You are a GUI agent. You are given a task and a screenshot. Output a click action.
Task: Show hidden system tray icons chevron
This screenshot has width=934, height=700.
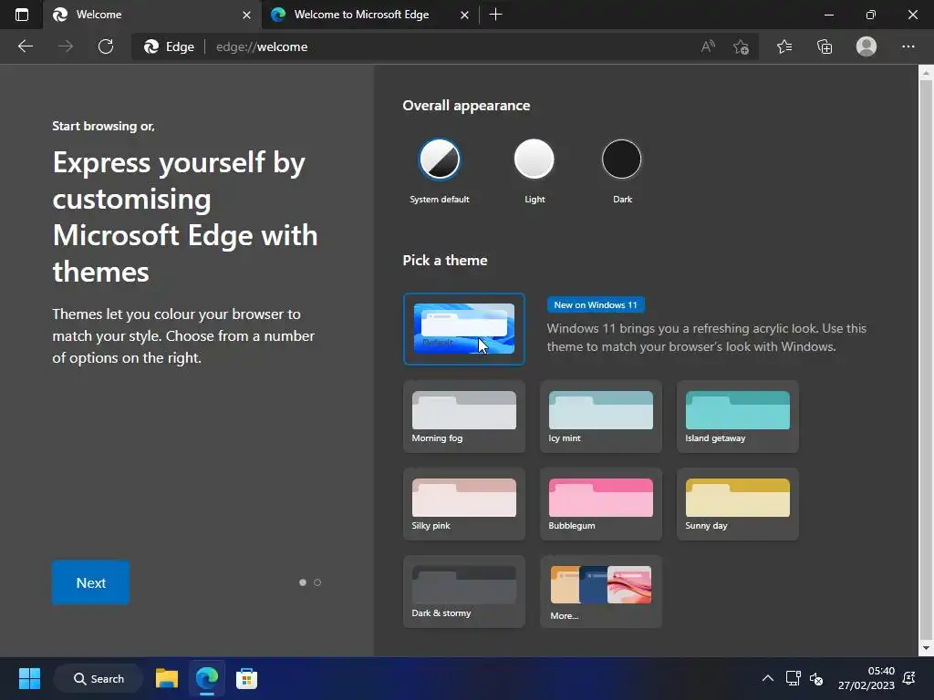(x=768, y=678)
